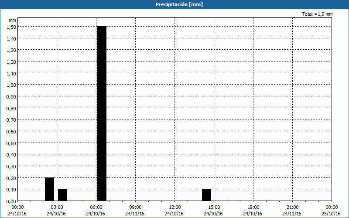Select the 0,70 y-axis value
The width and height of the screenshot is (349, 218).
[11, 119]
